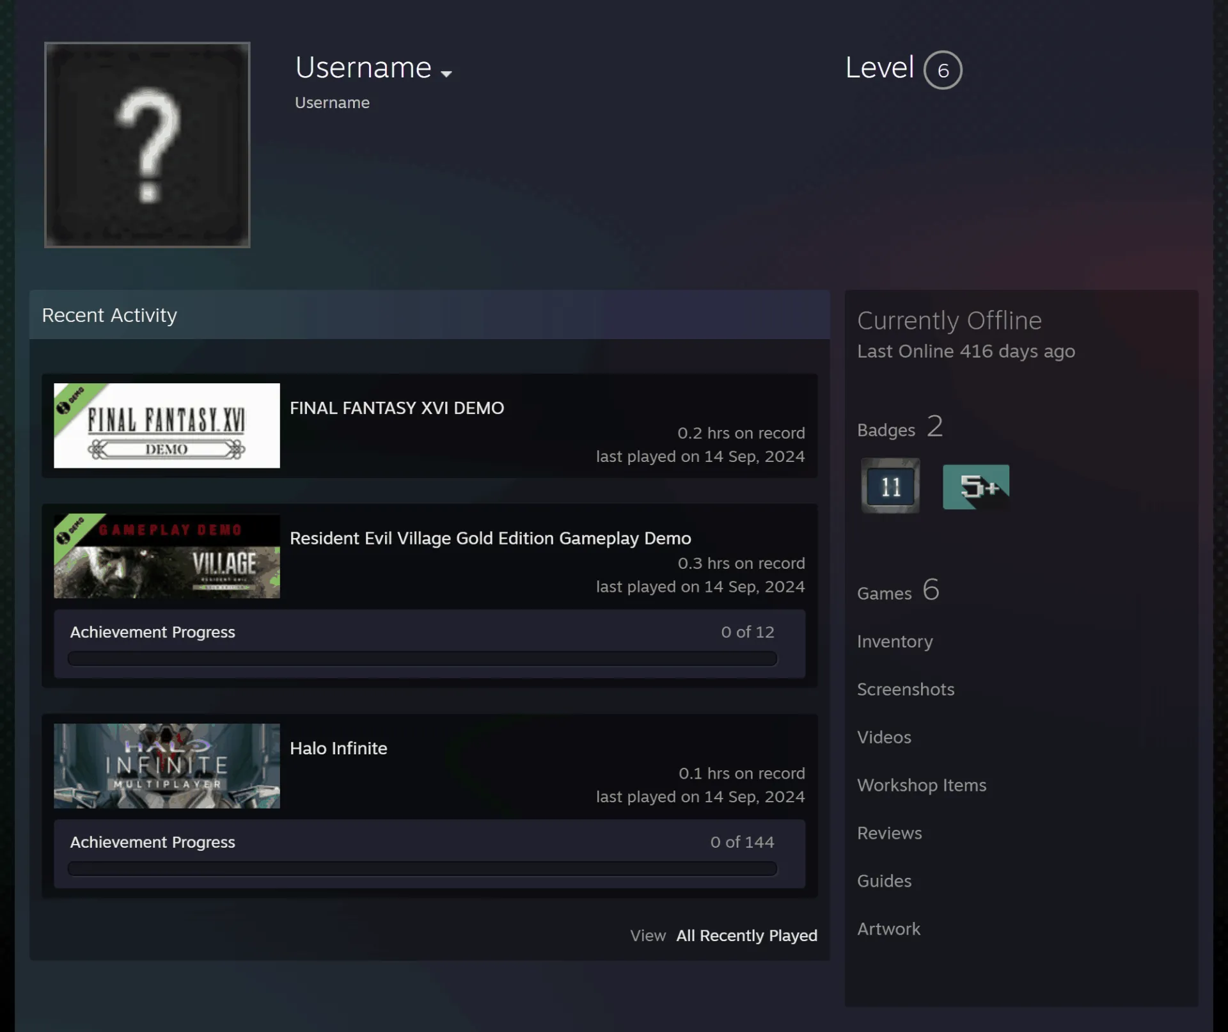Screen dimensions: 1228x1032
Task: Click '0.2 hrs on record' text
Action: coord(741,433)
